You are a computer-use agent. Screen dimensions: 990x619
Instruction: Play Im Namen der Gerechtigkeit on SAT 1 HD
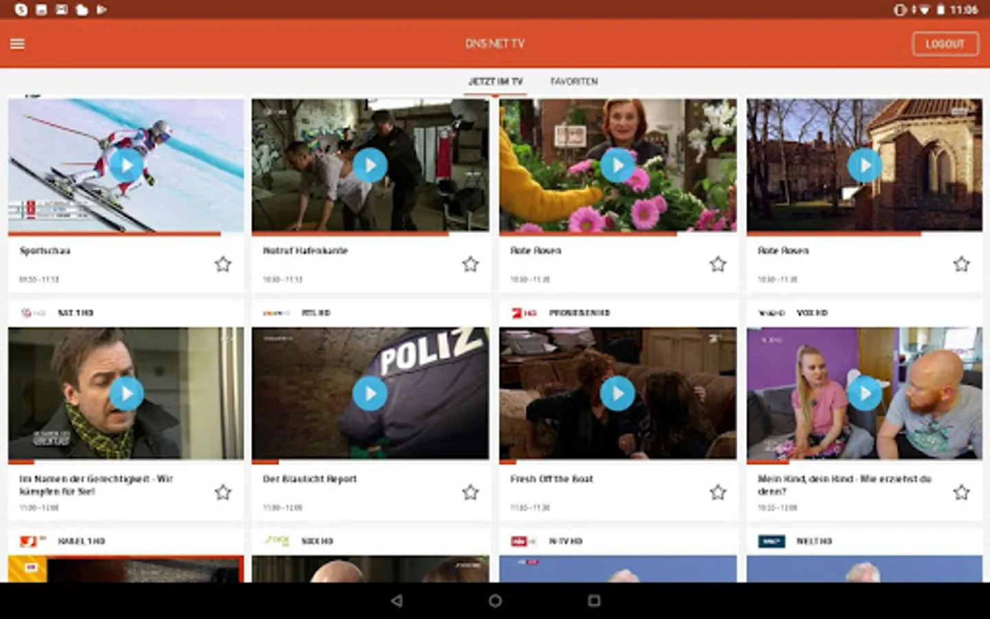tap(126, 393)
